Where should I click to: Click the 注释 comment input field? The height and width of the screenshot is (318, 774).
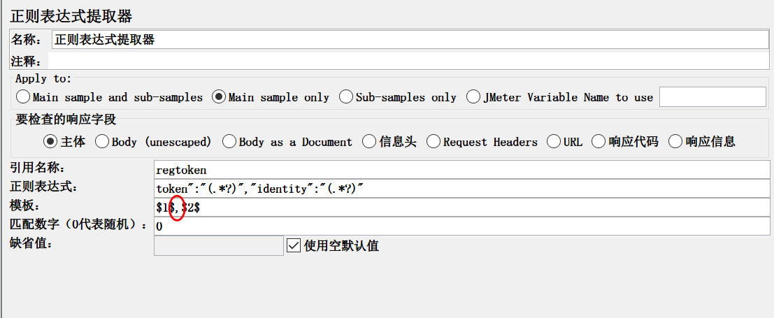pyautogui.click(x=408, y=61)
